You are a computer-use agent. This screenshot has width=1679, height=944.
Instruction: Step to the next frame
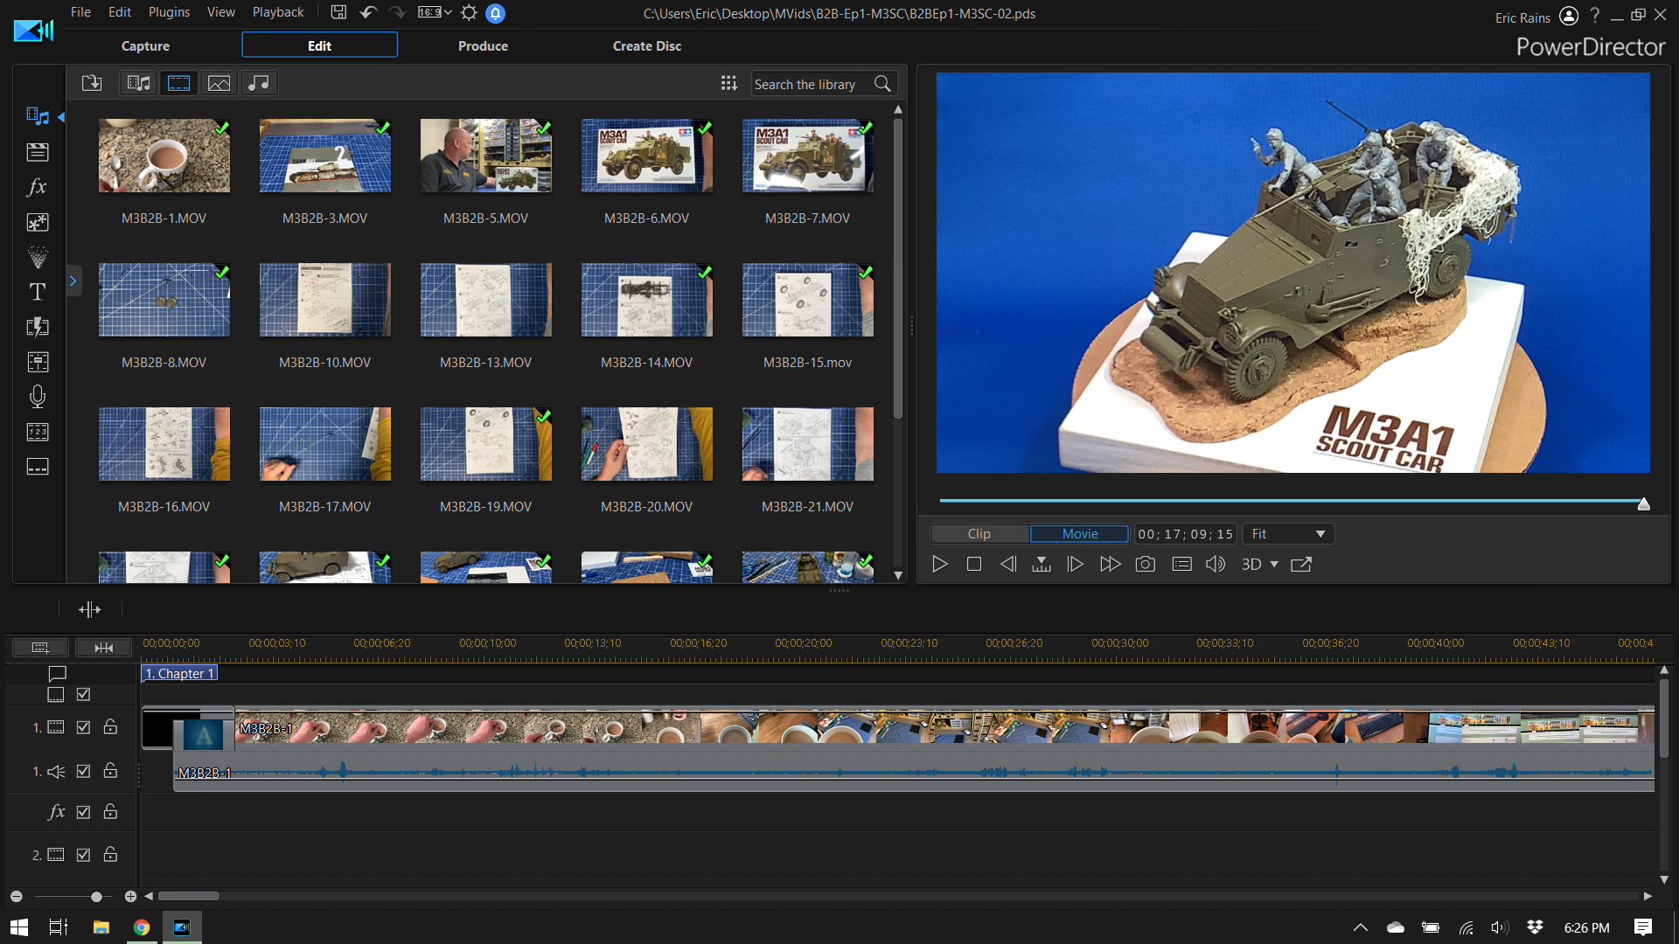coord(1076,565)
